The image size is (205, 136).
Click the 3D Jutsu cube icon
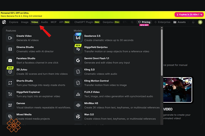[10, 72]
